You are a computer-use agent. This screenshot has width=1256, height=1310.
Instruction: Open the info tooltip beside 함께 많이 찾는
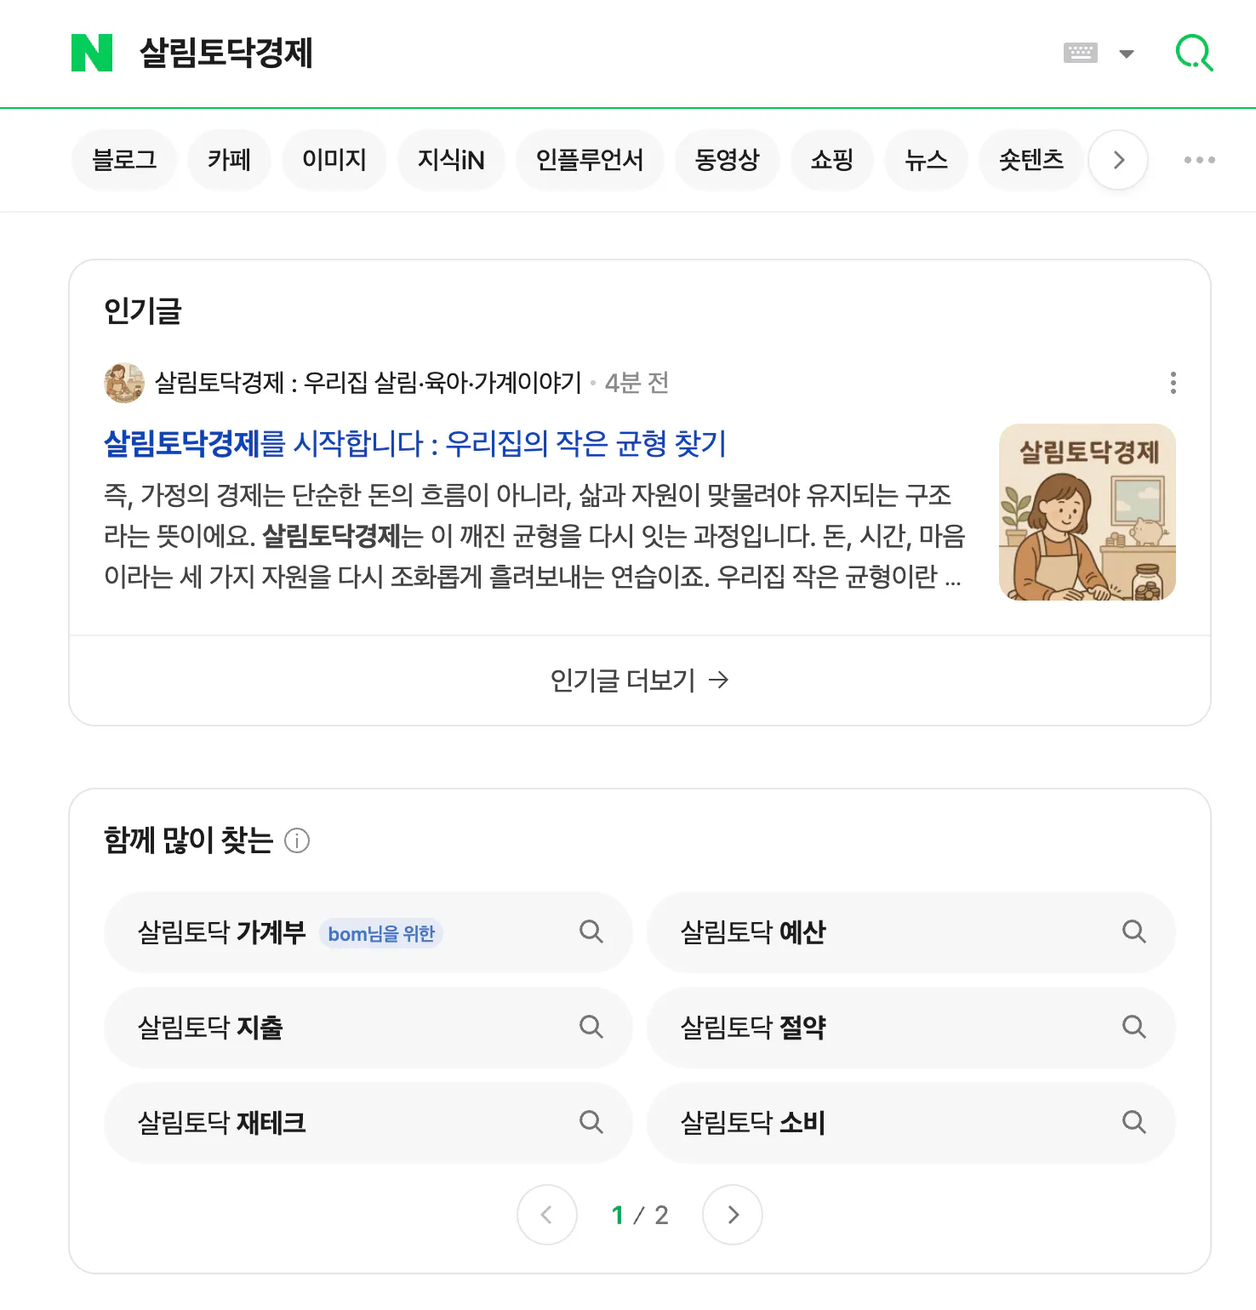[x=297, y=842]
